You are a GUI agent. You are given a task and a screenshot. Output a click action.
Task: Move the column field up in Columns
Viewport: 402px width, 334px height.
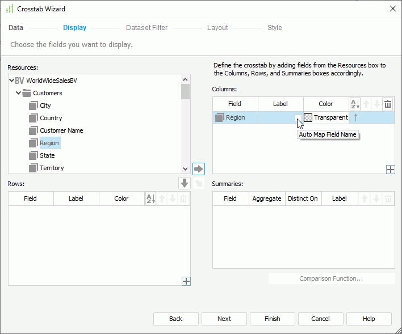tap(366, 104)
